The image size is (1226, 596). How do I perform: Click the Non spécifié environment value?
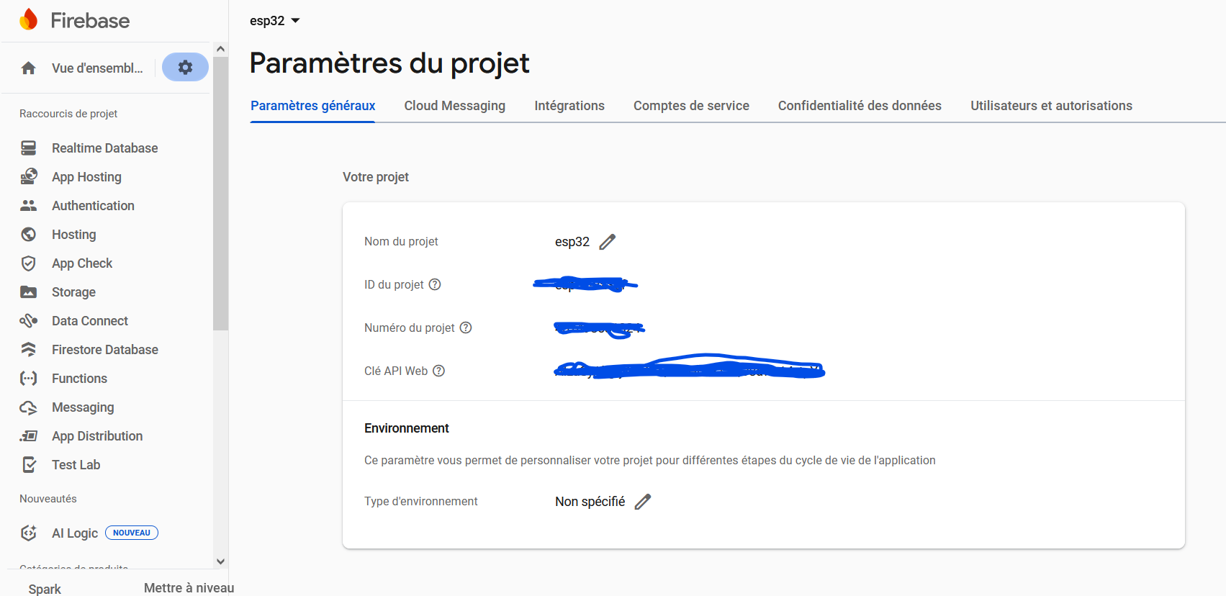590,502
